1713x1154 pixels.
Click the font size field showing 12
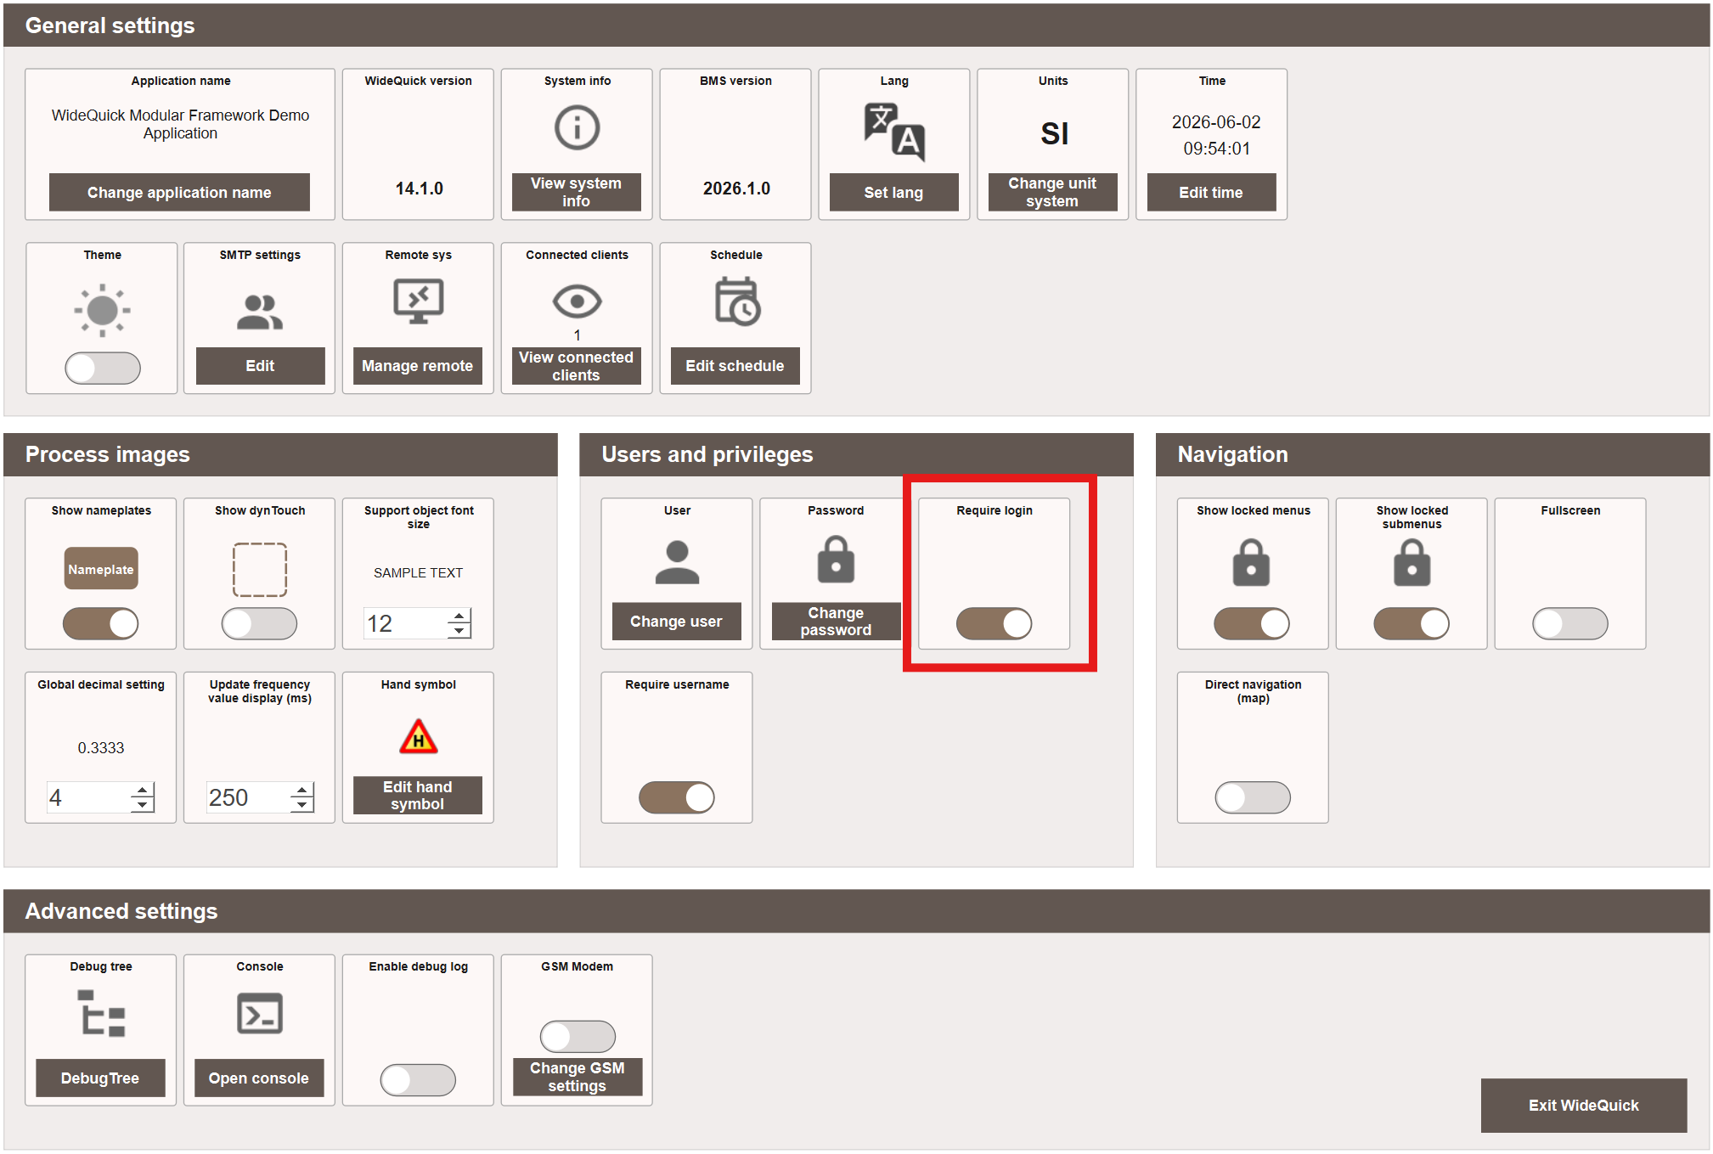click(406, 623)
